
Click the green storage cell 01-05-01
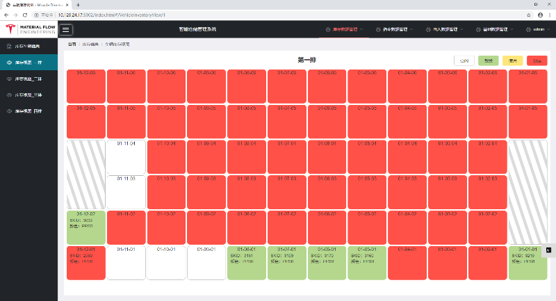(367, 262)
